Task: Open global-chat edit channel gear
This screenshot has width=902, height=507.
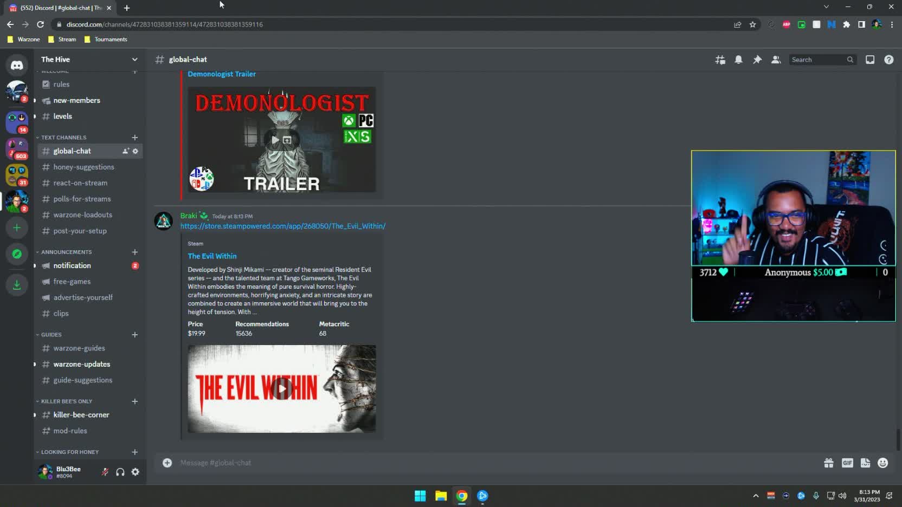Action: (x=136, y=151)
